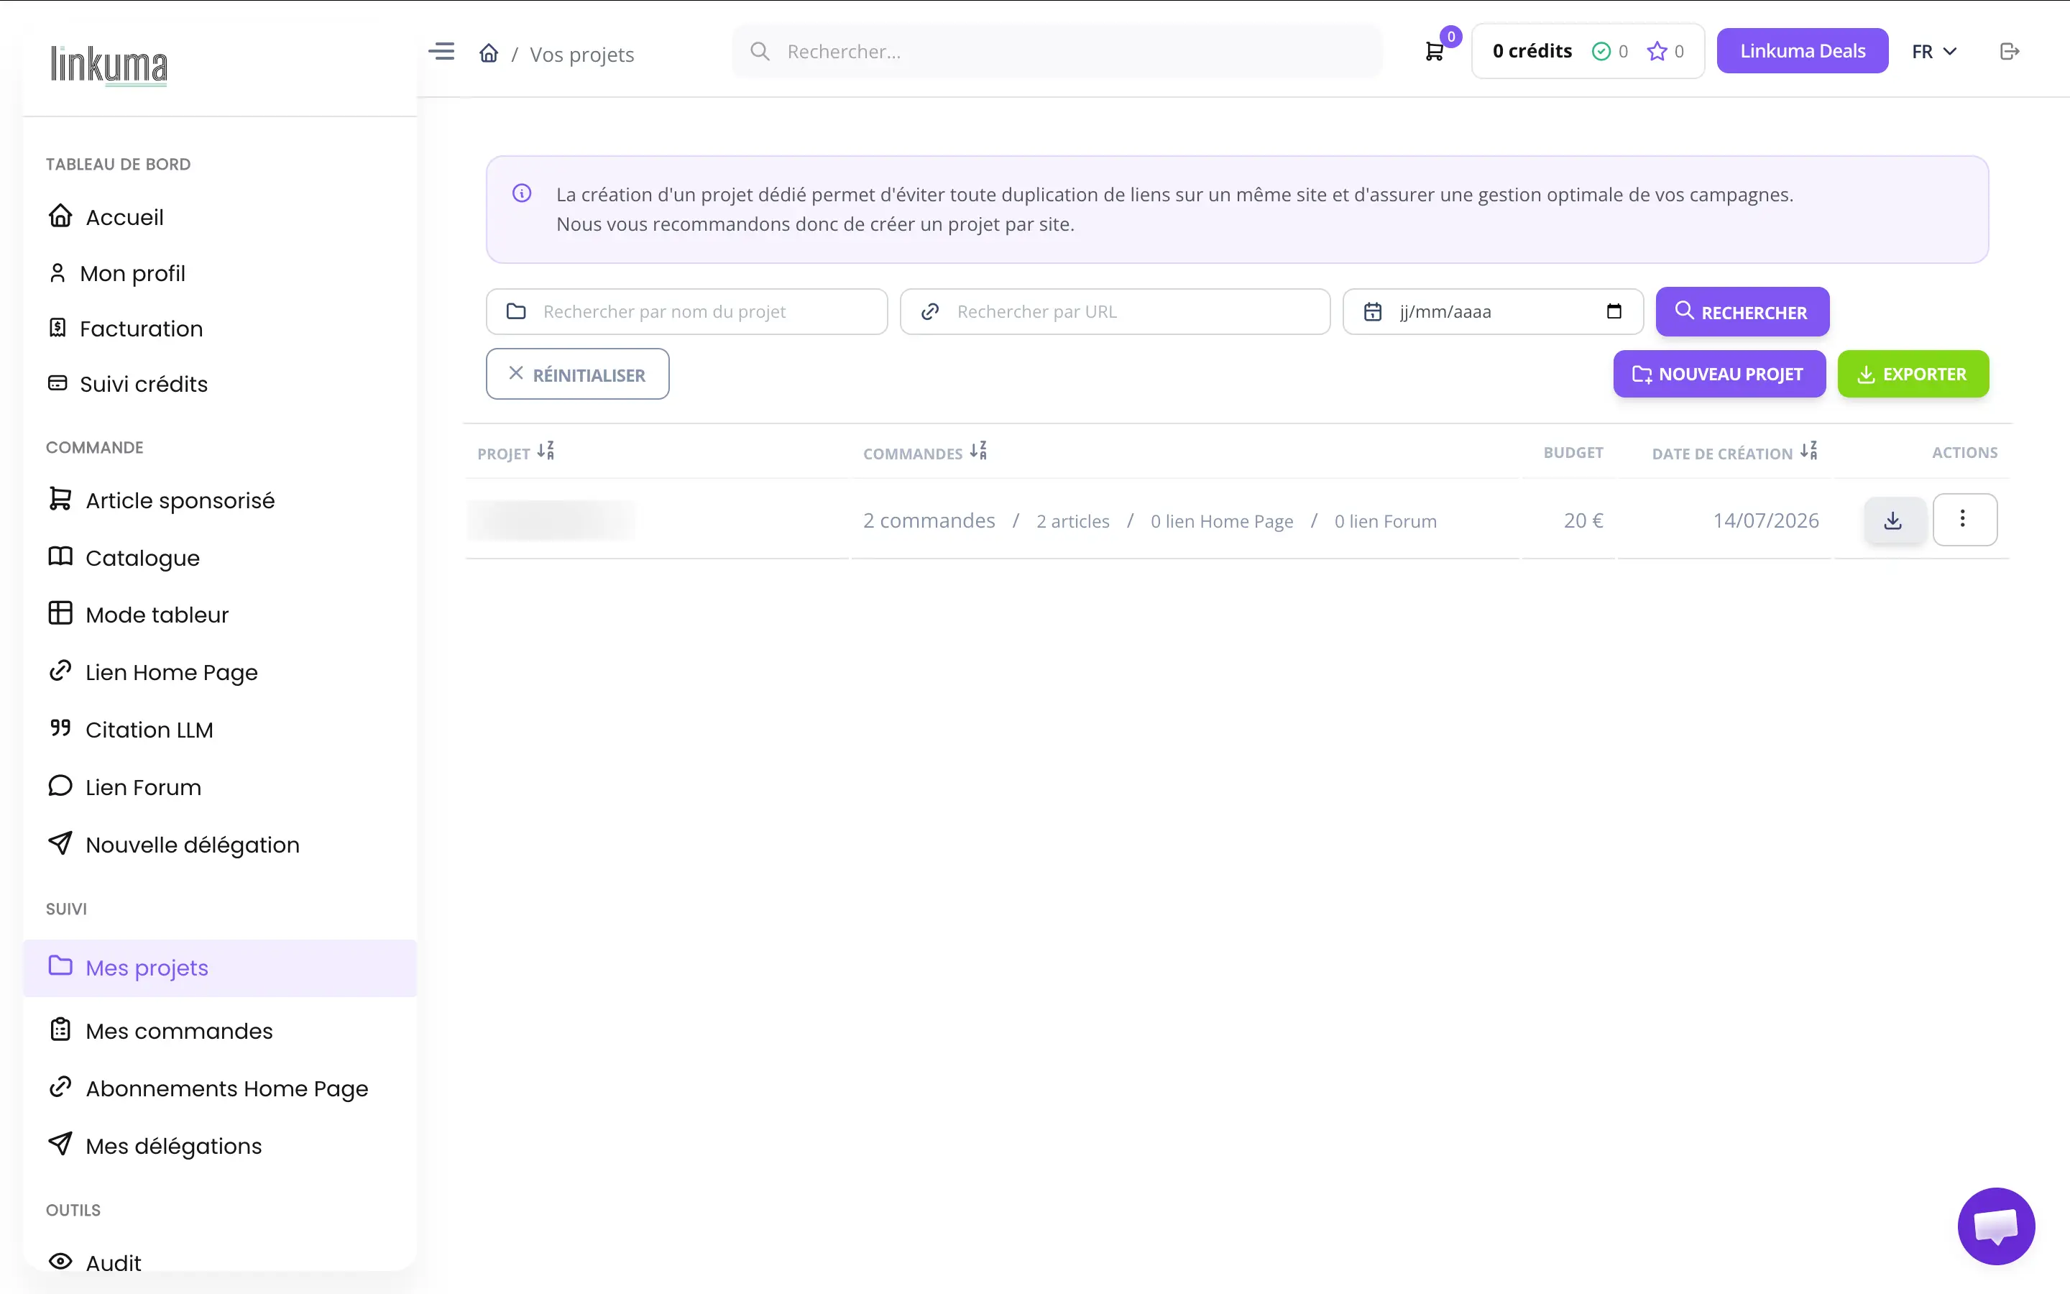
Task: Focus the top Rechercher search field
Action: (x=1057, y=51)
